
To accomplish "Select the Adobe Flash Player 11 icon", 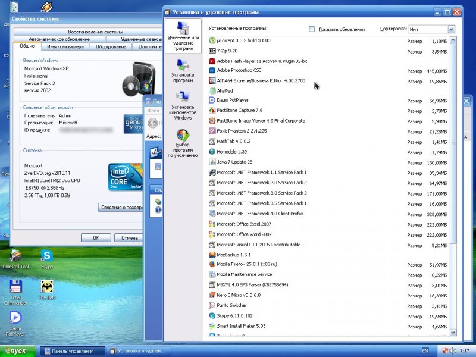I will pyautogui.click(x=212, y=61).
